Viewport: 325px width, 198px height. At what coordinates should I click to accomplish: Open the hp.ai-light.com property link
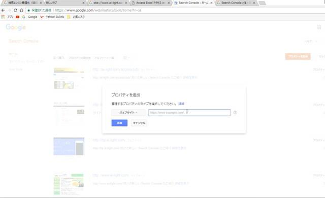tap(109, 140)
